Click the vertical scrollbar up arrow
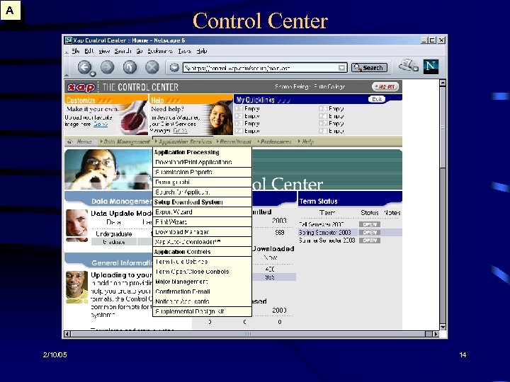Image resolution: width=510 pixels, height=382 pixels. (x=442, y=83)
